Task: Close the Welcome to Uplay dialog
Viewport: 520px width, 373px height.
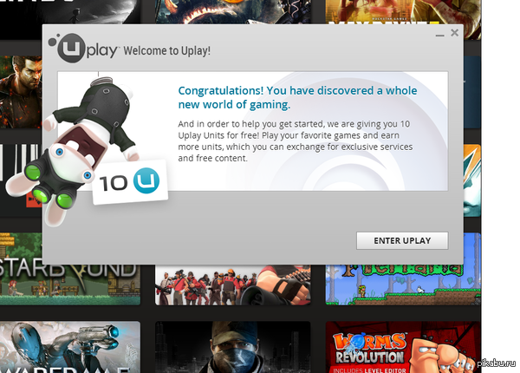Action: click(454, 32)
